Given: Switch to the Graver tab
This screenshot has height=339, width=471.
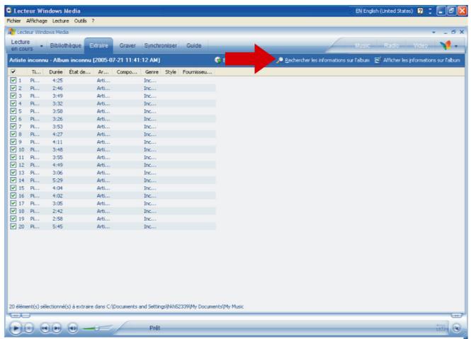Looking at the screenshot, I should (x=127, y=45).
